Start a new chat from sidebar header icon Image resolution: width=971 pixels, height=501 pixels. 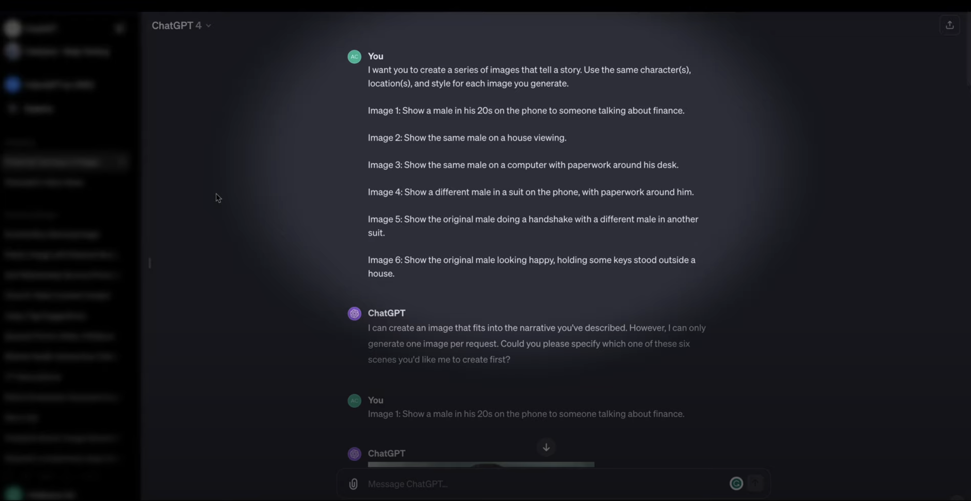pyautogui.click(x=120, y=28)
